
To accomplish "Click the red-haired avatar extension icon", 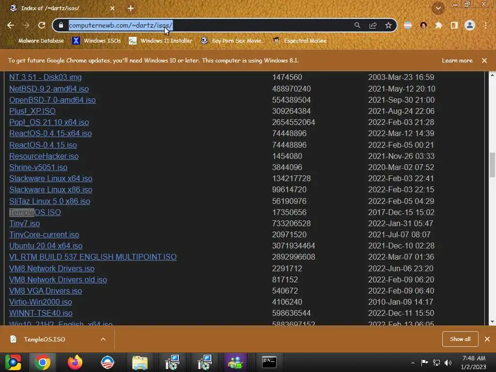I will [423, 25].
